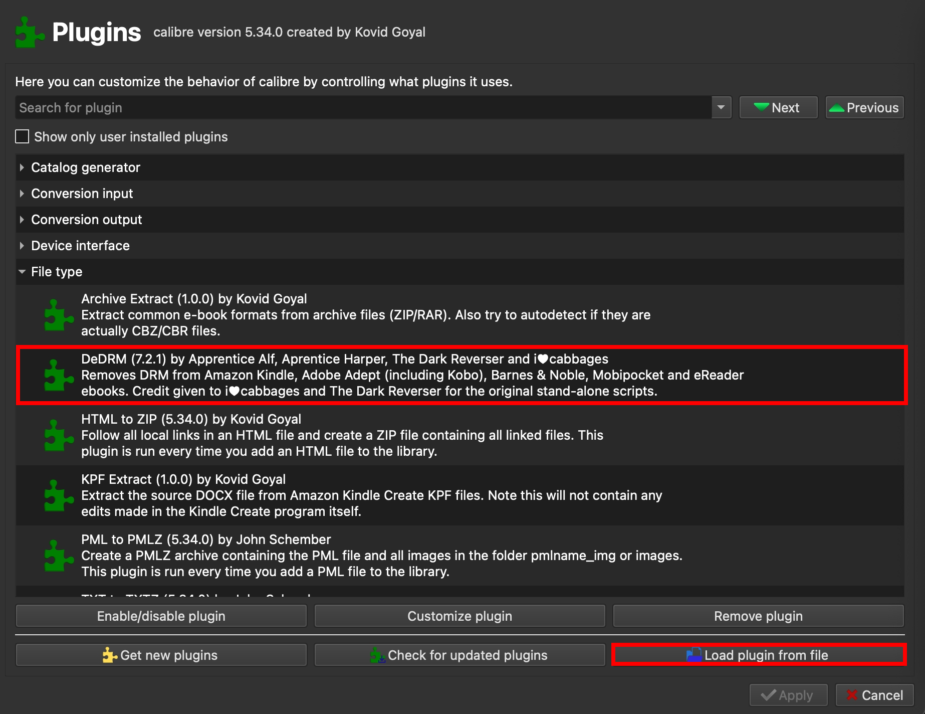This screenshot has height=714, width=925.
Task: Click the checkmark icon on Apply
Action: tap(768, 695)
